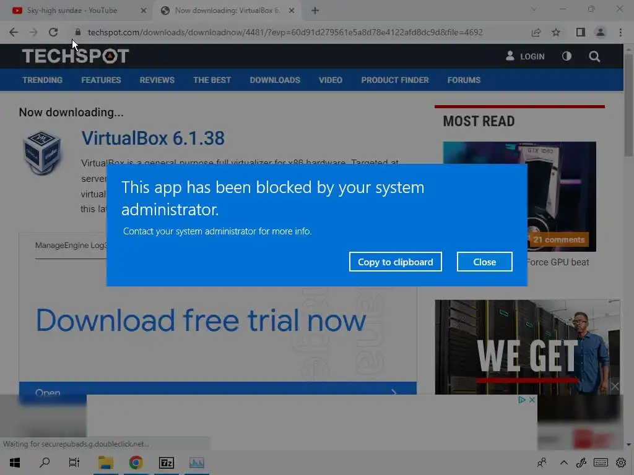Expand hidden system tray icons chevron
This screenshot has height=475, width=634.
click(563, 463)
